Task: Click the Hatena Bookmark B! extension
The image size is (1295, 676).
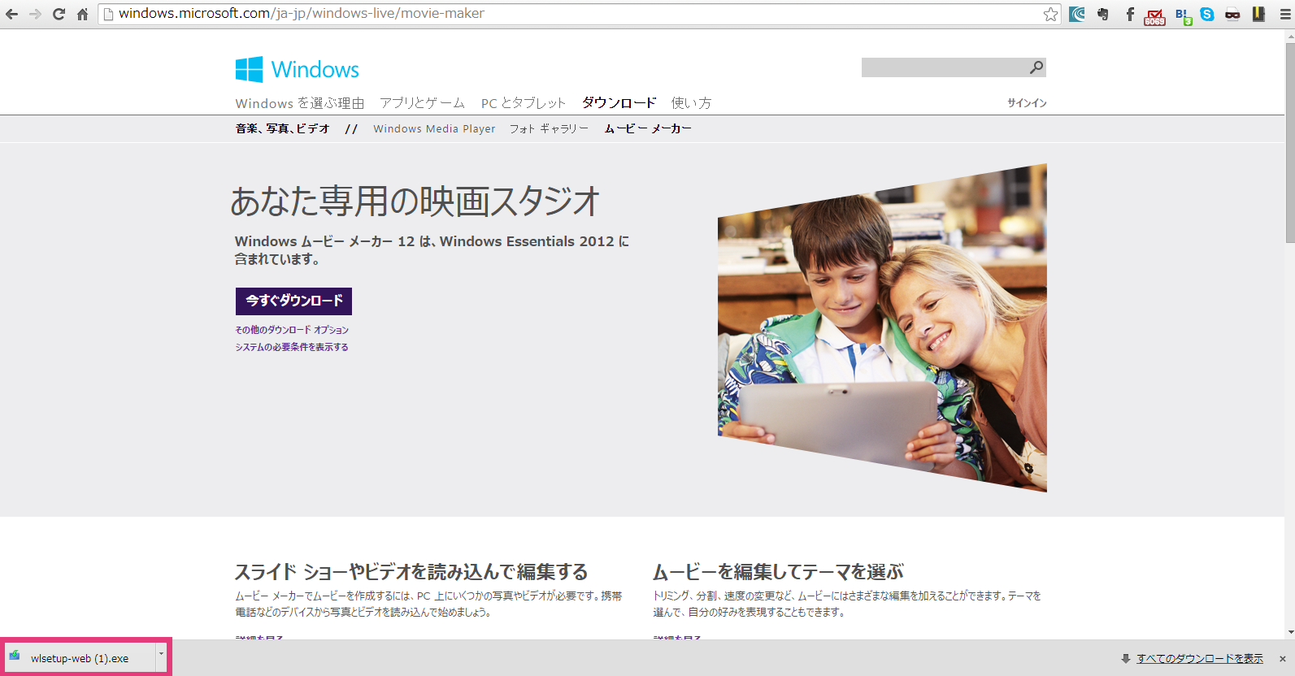Action: pyautogui.click(x=1183, y=15)
